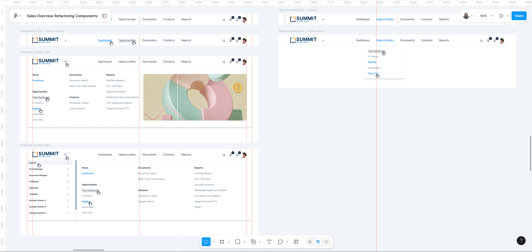The width and height of the screenshot is (532, 252).
Task: Toggle the left sidebar panel
Action: coord(104,16)
